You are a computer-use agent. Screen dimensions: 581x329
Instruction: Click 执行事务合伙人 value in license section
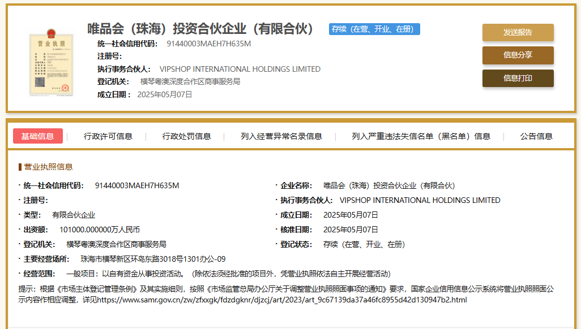(420, 200)
